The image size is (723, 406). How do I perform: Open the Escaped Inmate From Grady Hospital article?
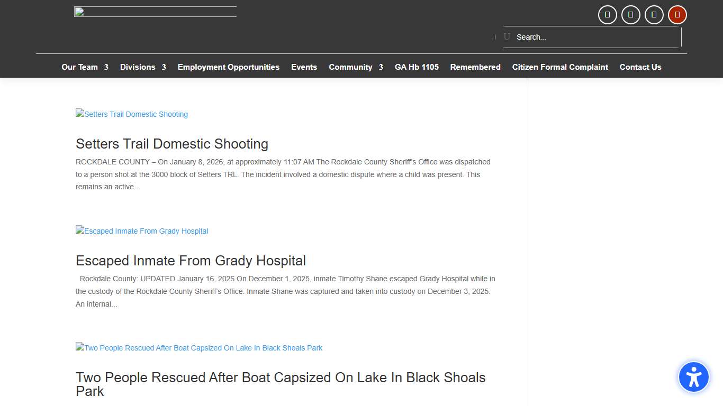(191, 260)
